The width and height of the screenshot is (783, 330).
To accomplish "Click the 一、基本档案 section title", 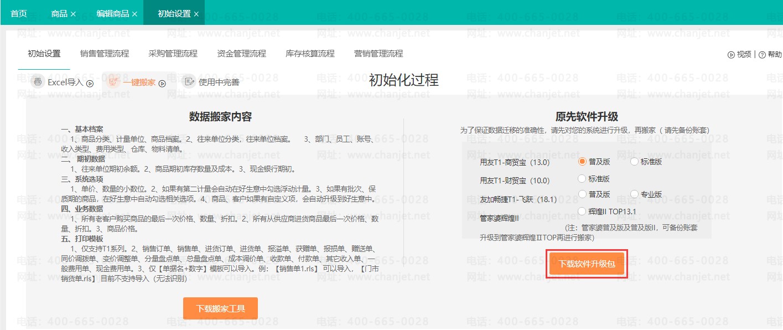I will (x=82, y=129).
